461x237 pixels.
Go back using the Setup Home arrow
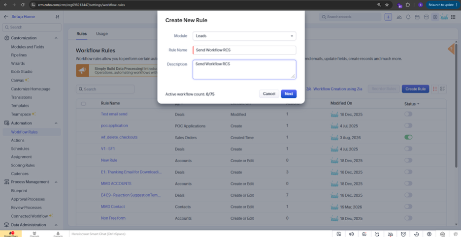(6, 17)
